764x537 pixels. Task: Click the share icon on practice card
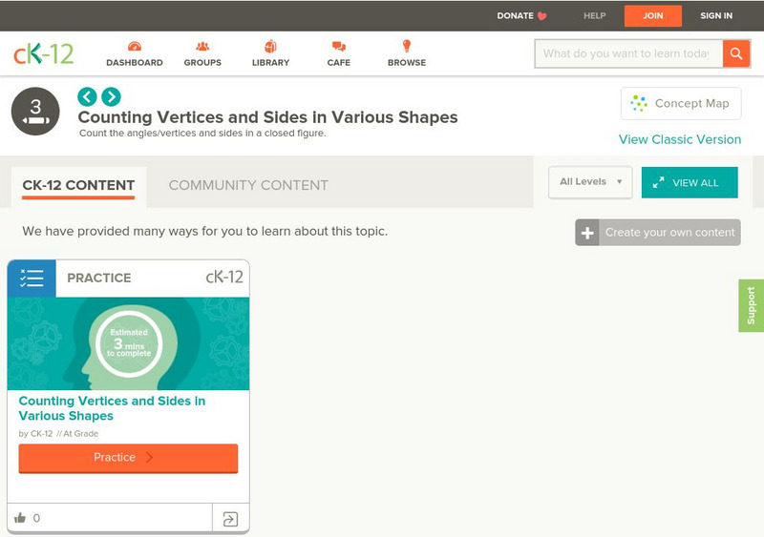point(230,519)
